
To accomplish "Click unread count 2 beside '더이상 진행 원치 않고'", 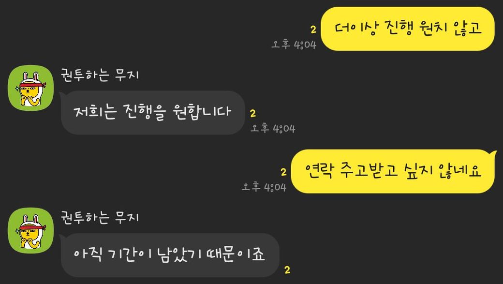I will click(x=313, y=30).
